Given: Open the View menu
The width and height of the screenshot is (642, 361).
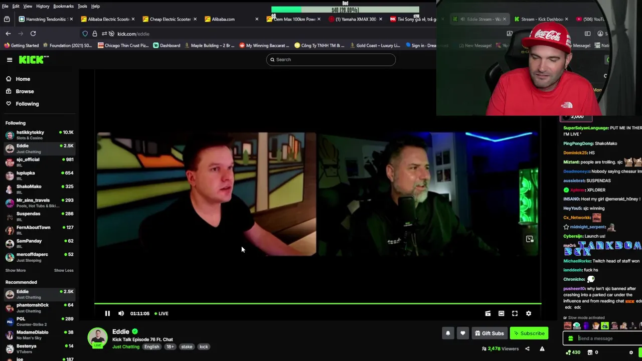Looking at the screenshot, I should [x=28, y=6].
